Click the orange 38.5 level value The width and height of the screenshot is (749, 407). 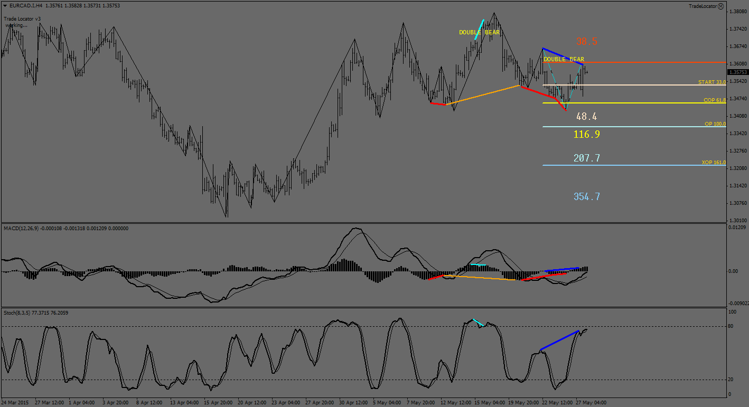click(586, 42)
